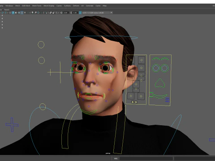Image resolution: width=215 pixels, height=161 pixels.
Task: Select the upper yellow circle control left of the head
Action: (41, 45)
